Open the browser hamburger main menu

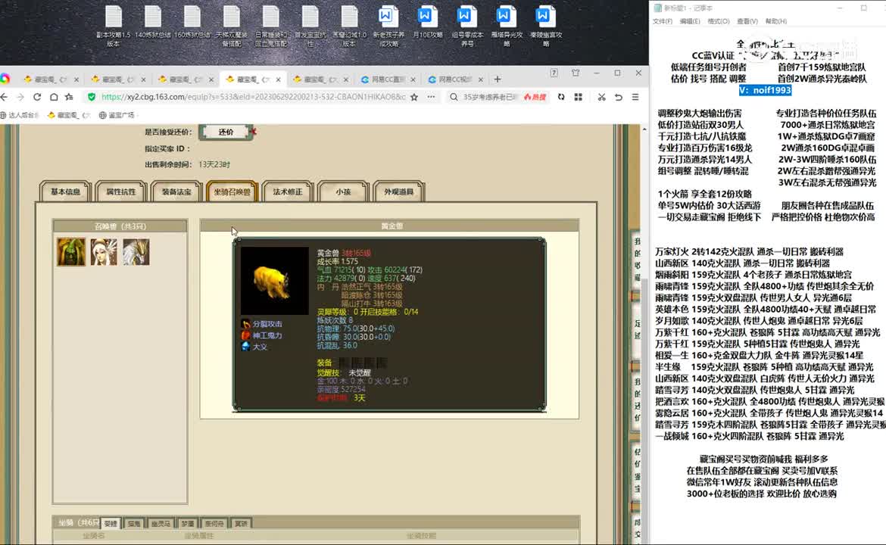tap(635, 97)
